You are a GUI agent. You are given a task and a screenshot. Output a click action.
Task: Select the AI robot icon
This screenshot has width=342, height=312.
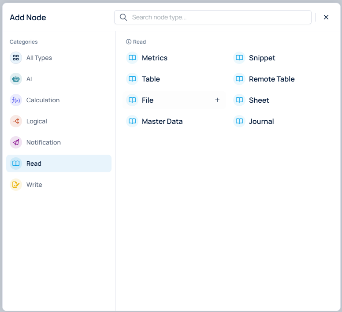[16, 79]
